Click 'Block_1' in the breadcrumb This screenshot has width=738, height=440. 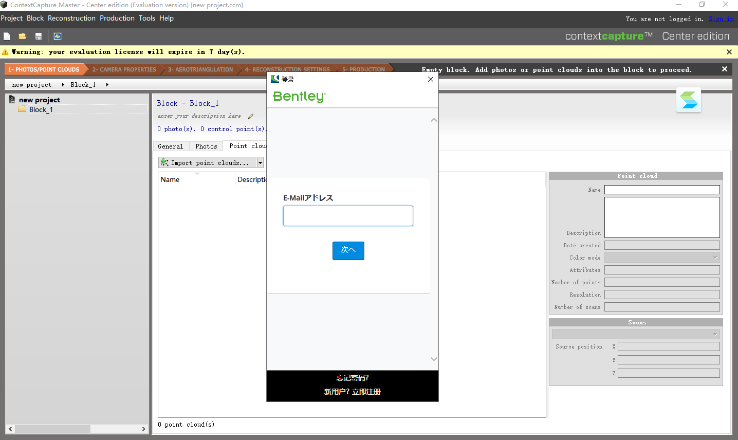point(83,85)
